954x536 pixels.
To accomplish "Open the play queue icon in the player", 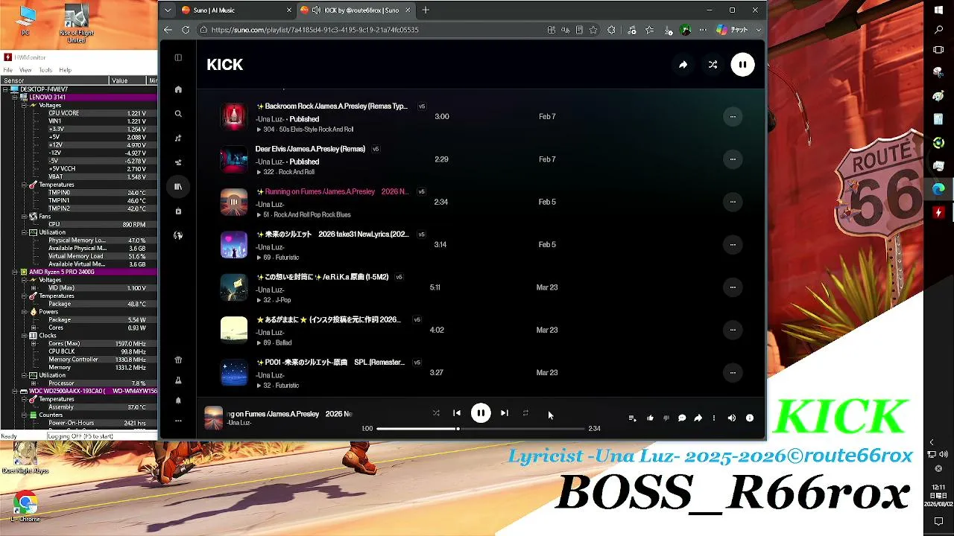I will [x=632, y=418].
